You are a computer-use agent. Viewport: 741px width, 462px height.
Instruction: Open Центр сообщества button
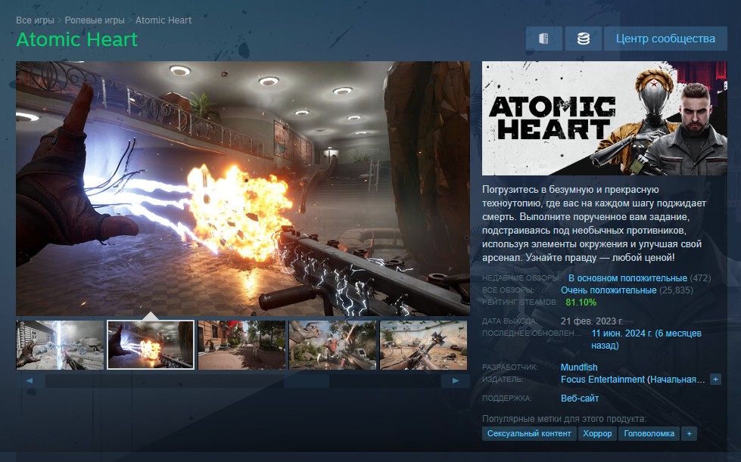point(665,39)
